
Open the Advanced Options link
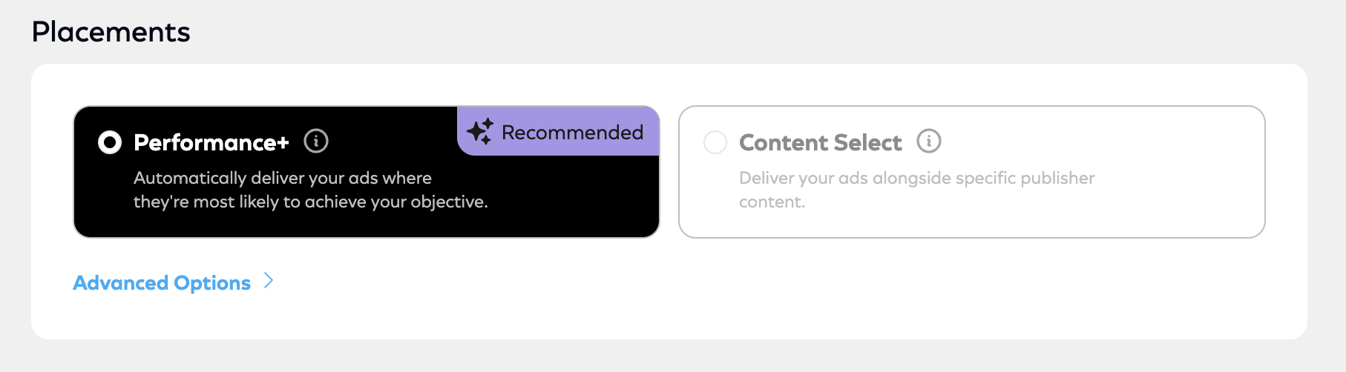(x=162, y=283)
